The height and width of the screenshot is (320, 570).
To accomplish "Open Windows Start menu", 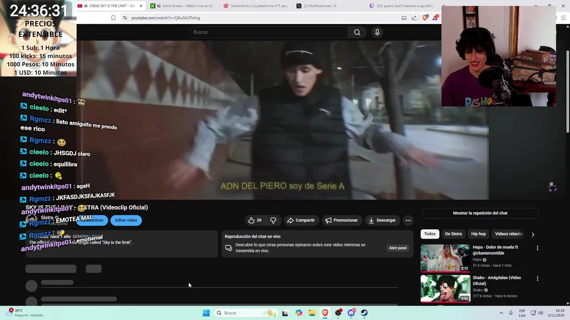I will (x=206, y=313).
